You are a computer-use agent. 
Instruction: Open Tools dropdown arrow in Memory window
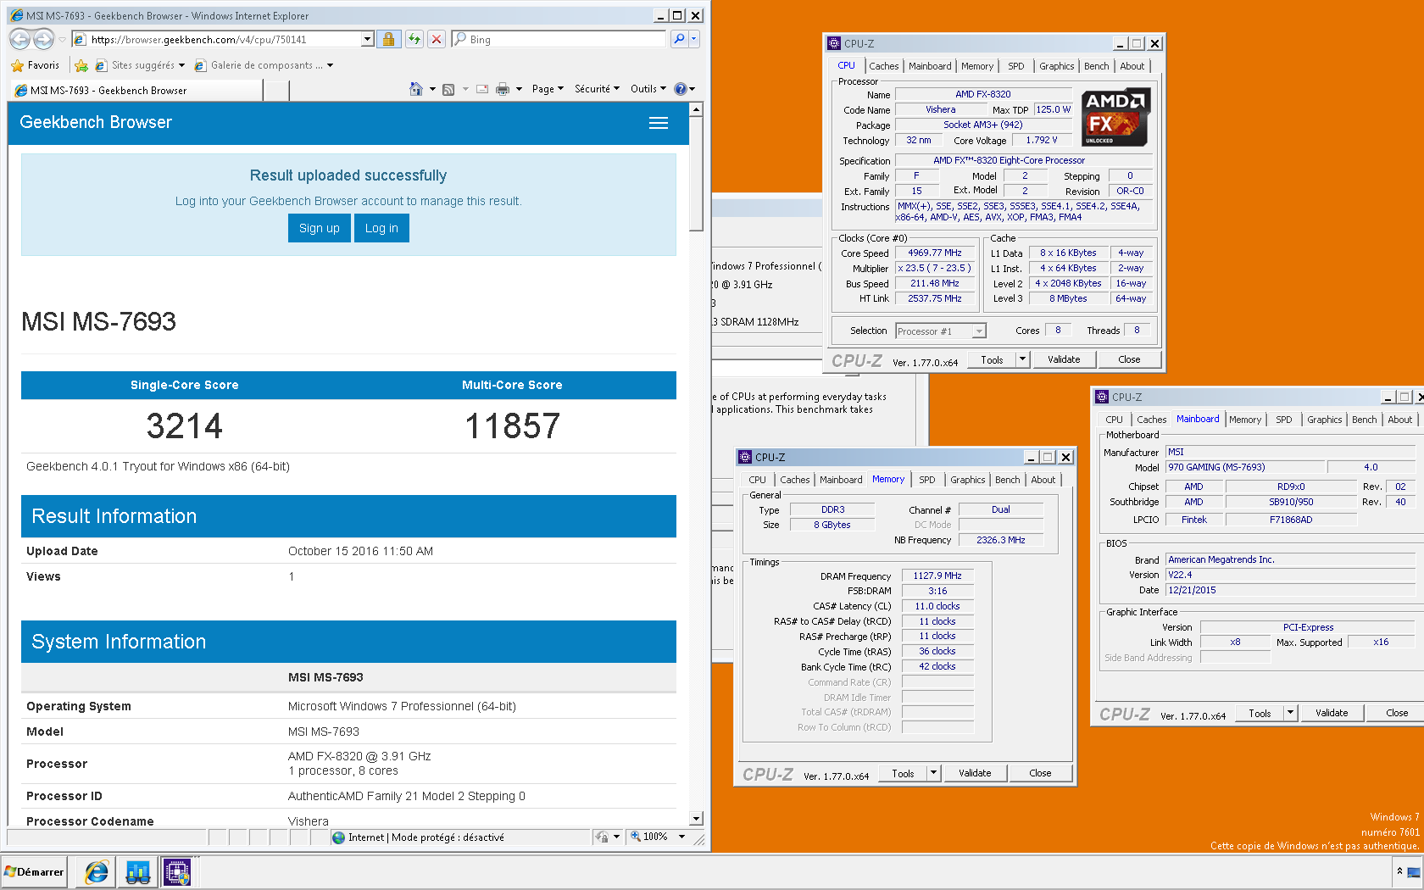(933, 773)
